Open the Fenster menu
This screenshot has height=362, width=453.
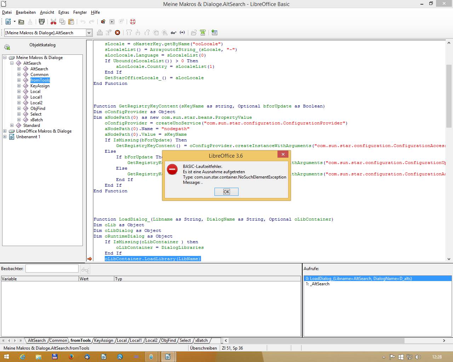click(x=80, y=12)
